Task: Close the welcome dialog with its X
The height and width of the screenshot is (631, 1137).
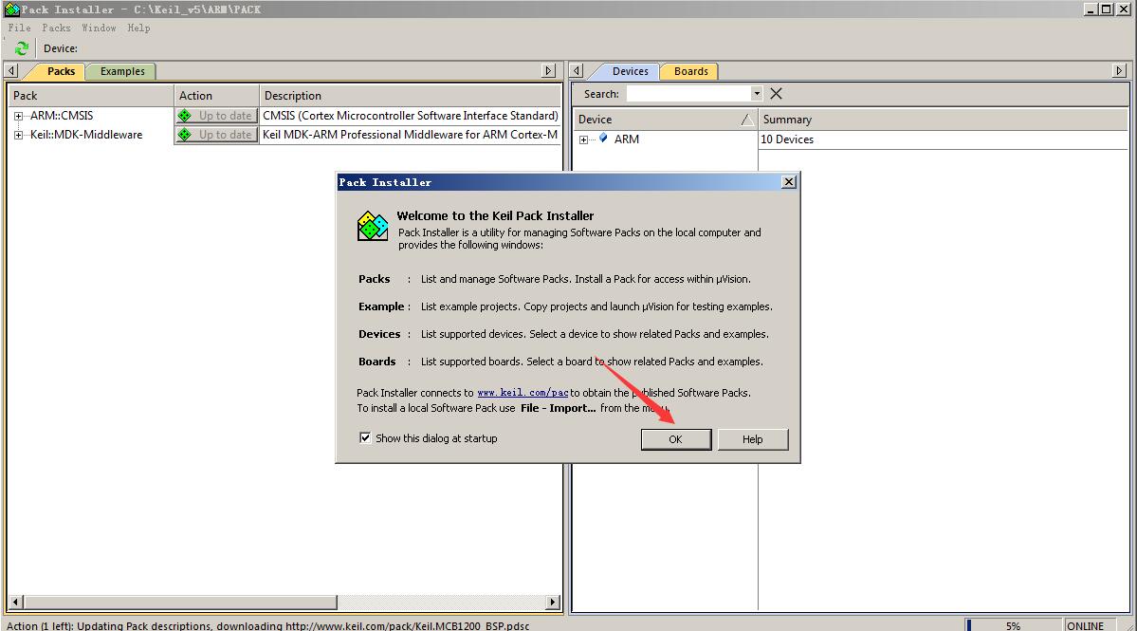Action: pos(789,182)
